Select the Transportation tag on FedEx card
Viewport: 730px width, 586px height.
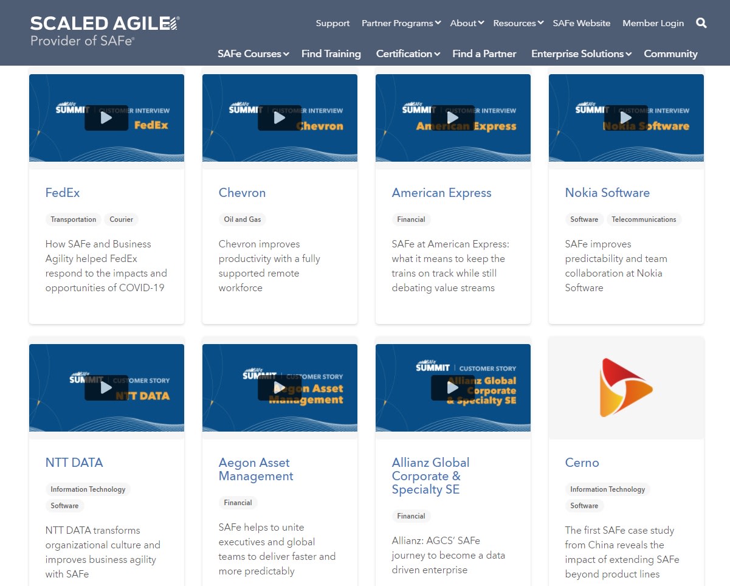[x=74, y=219]
